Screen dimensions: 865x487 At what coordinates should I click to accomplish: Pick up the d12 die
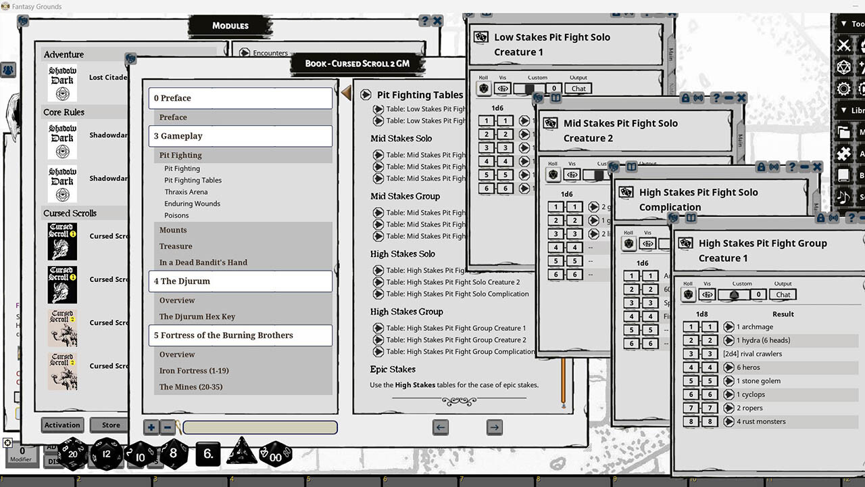click(105, 455)
